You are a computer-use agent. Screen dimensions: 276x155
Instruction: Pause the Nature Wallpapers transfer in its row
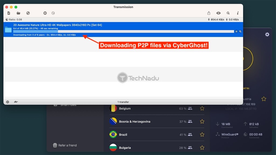tap(236, 31)
